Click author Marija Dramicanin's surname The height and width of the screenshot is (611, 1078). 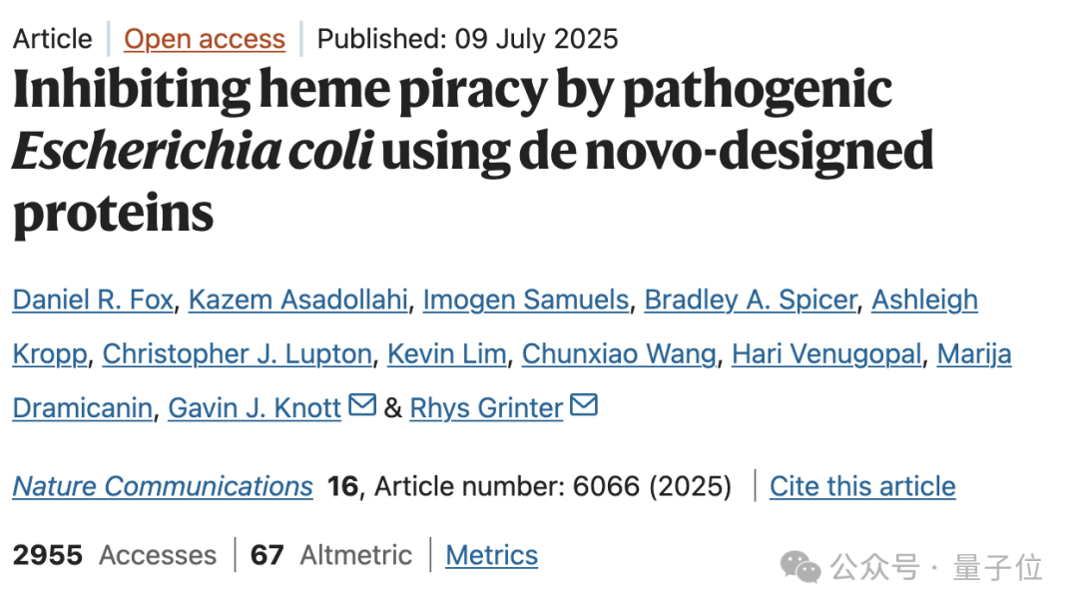pos(82,407)
